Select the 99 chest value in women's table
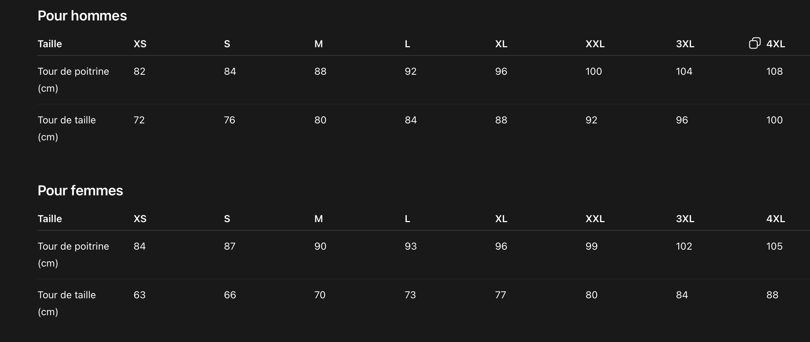Image resolution: width=810 pixels, height=342 pixels. pyautogui.click(x=591, y=246)
